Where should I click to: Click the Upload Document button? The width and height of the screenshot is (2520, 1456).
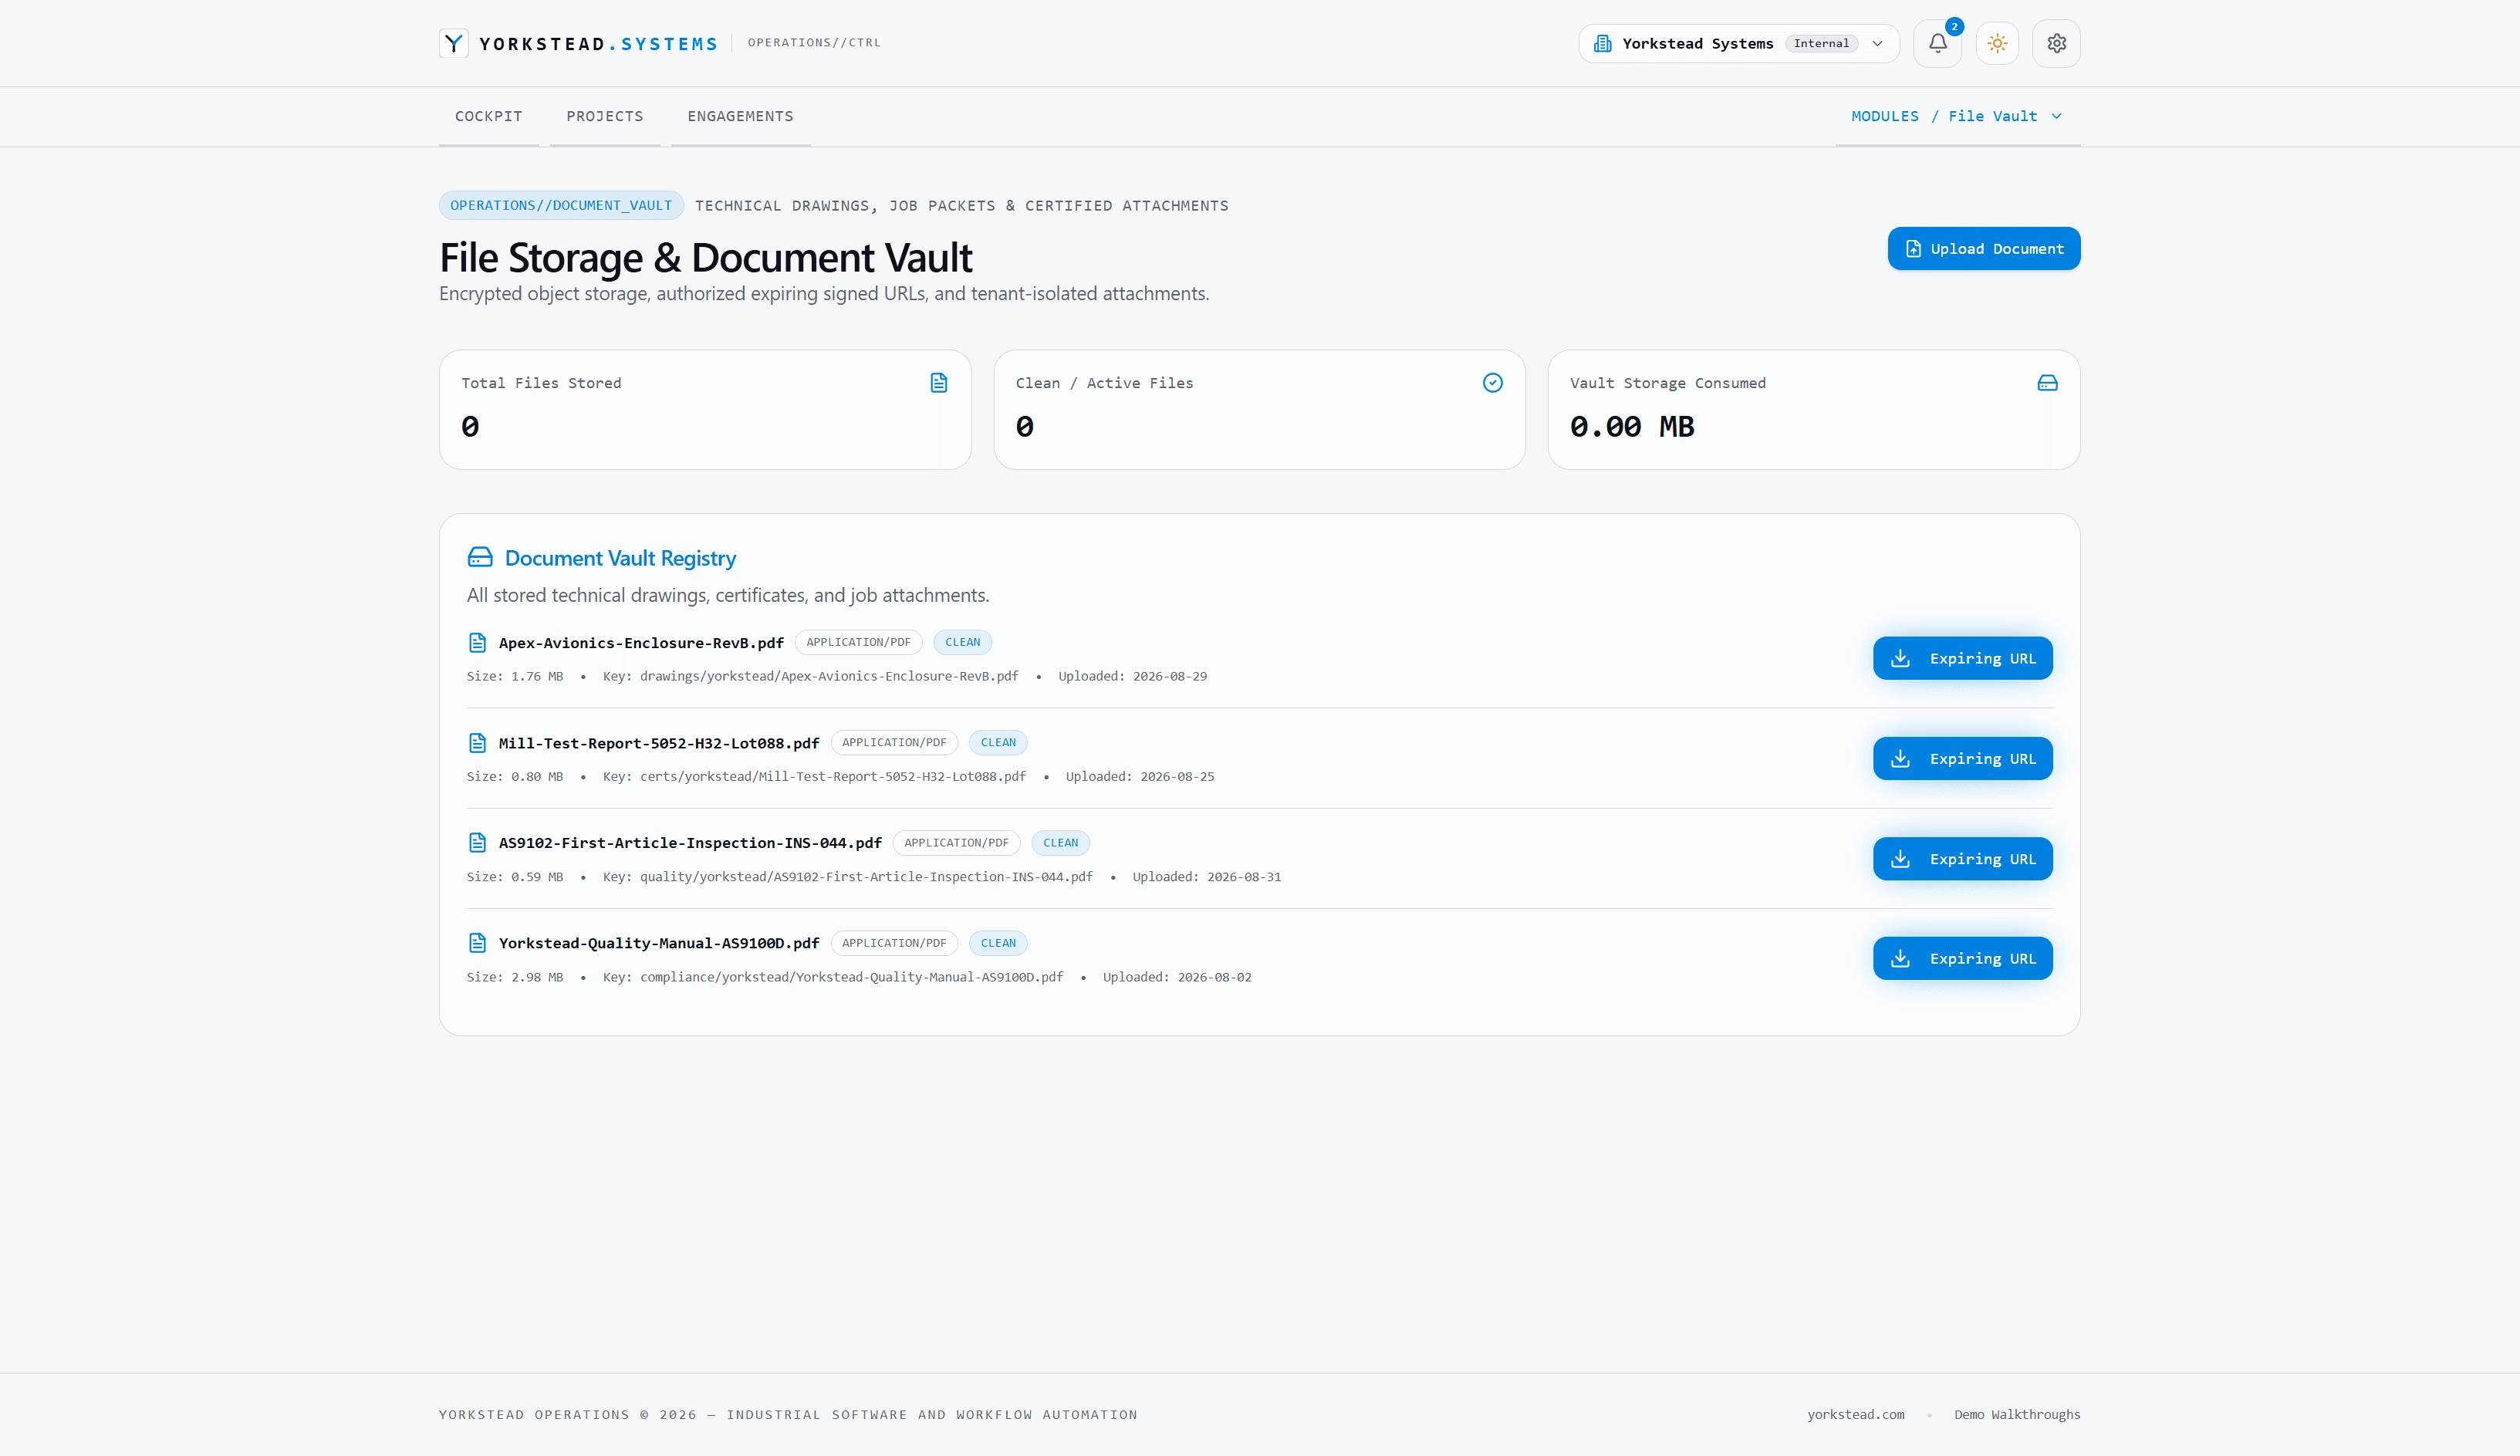[x=1983, y=249]
